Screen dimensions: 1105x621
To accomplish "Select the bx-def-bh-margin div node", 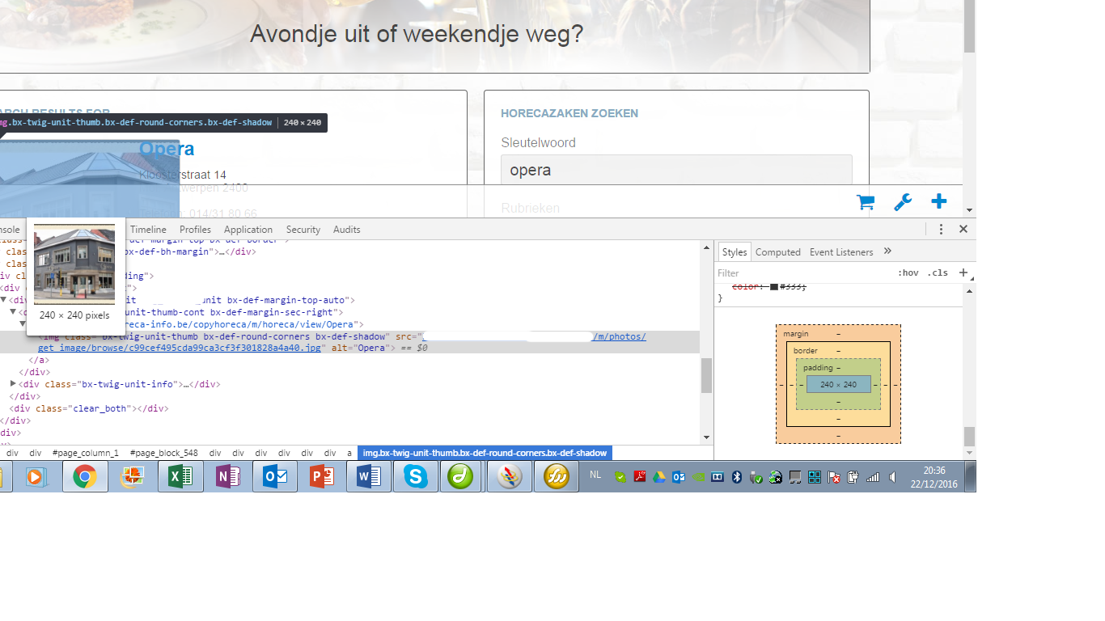I will pos(190,251).
